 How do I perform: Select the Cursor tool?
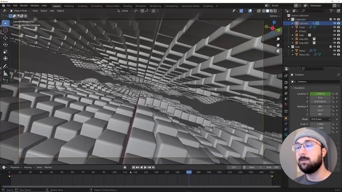point(5,30)
